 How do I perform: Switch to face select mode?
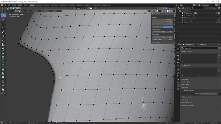coord(20,11)
